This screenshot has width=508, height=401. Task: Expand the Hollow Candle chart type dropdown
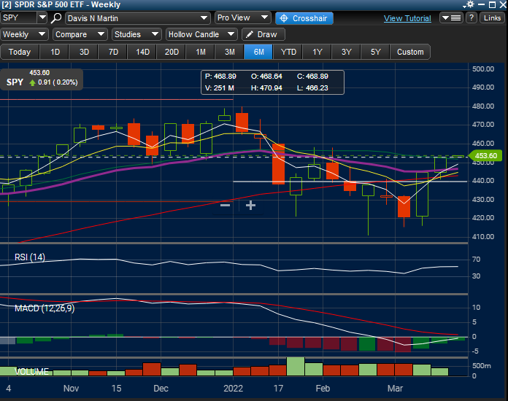[201, 34]
